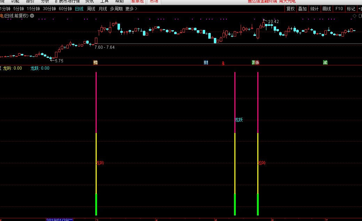
Task: Click the highlighted date label on time axis
Action: tap(59, 220)
